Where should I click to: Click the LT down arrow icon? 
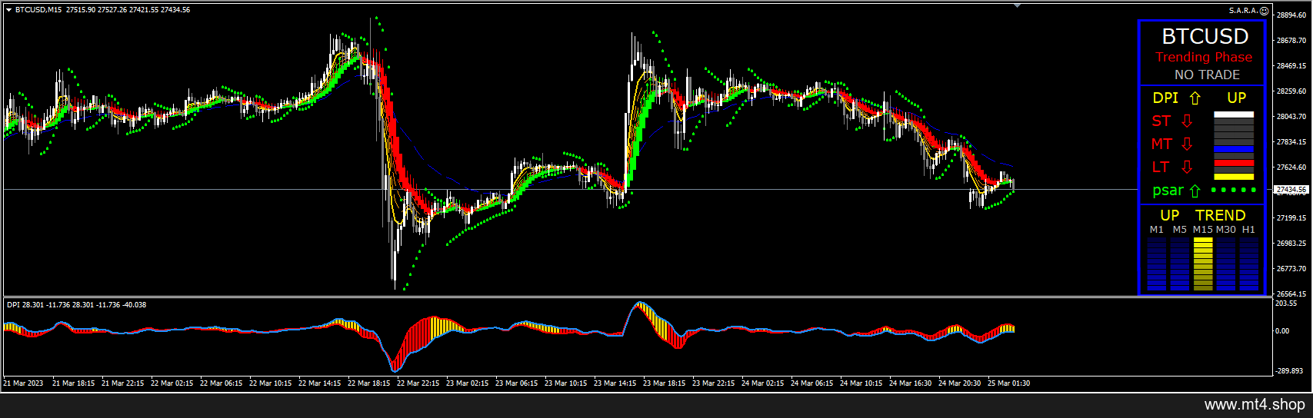1187,168
